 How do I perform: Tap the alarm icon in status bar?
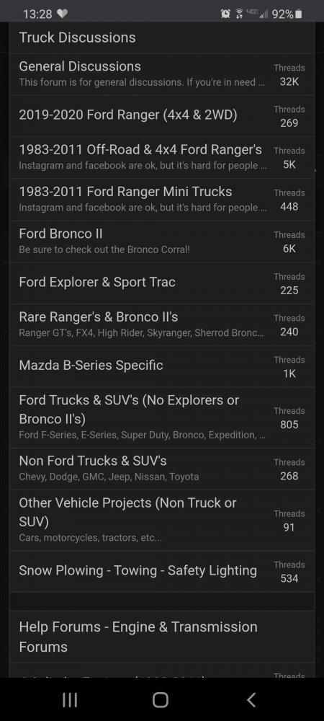coord(225,14)
